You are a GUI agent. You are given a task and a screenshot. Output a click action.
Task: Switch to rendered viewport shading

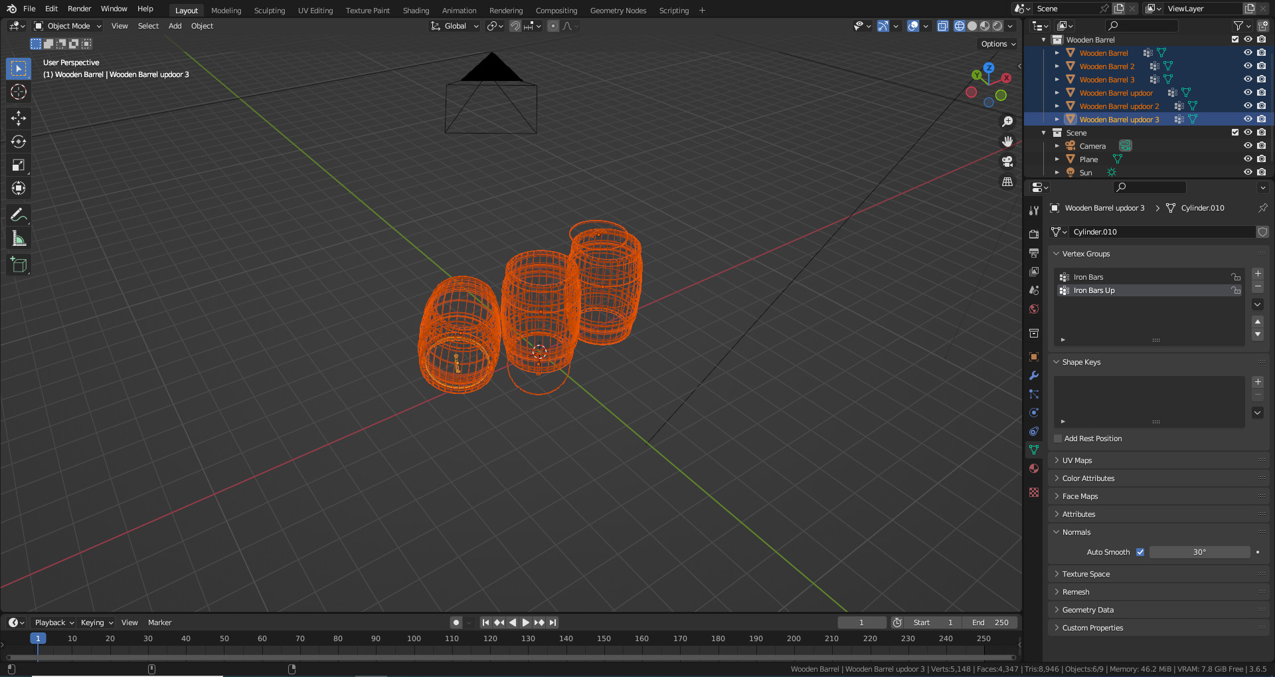[997, 26]
